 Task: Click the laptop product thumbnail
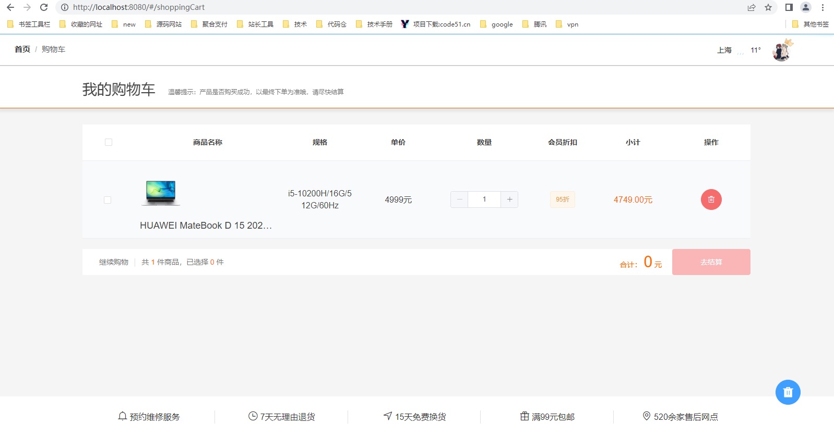point(161,193)
